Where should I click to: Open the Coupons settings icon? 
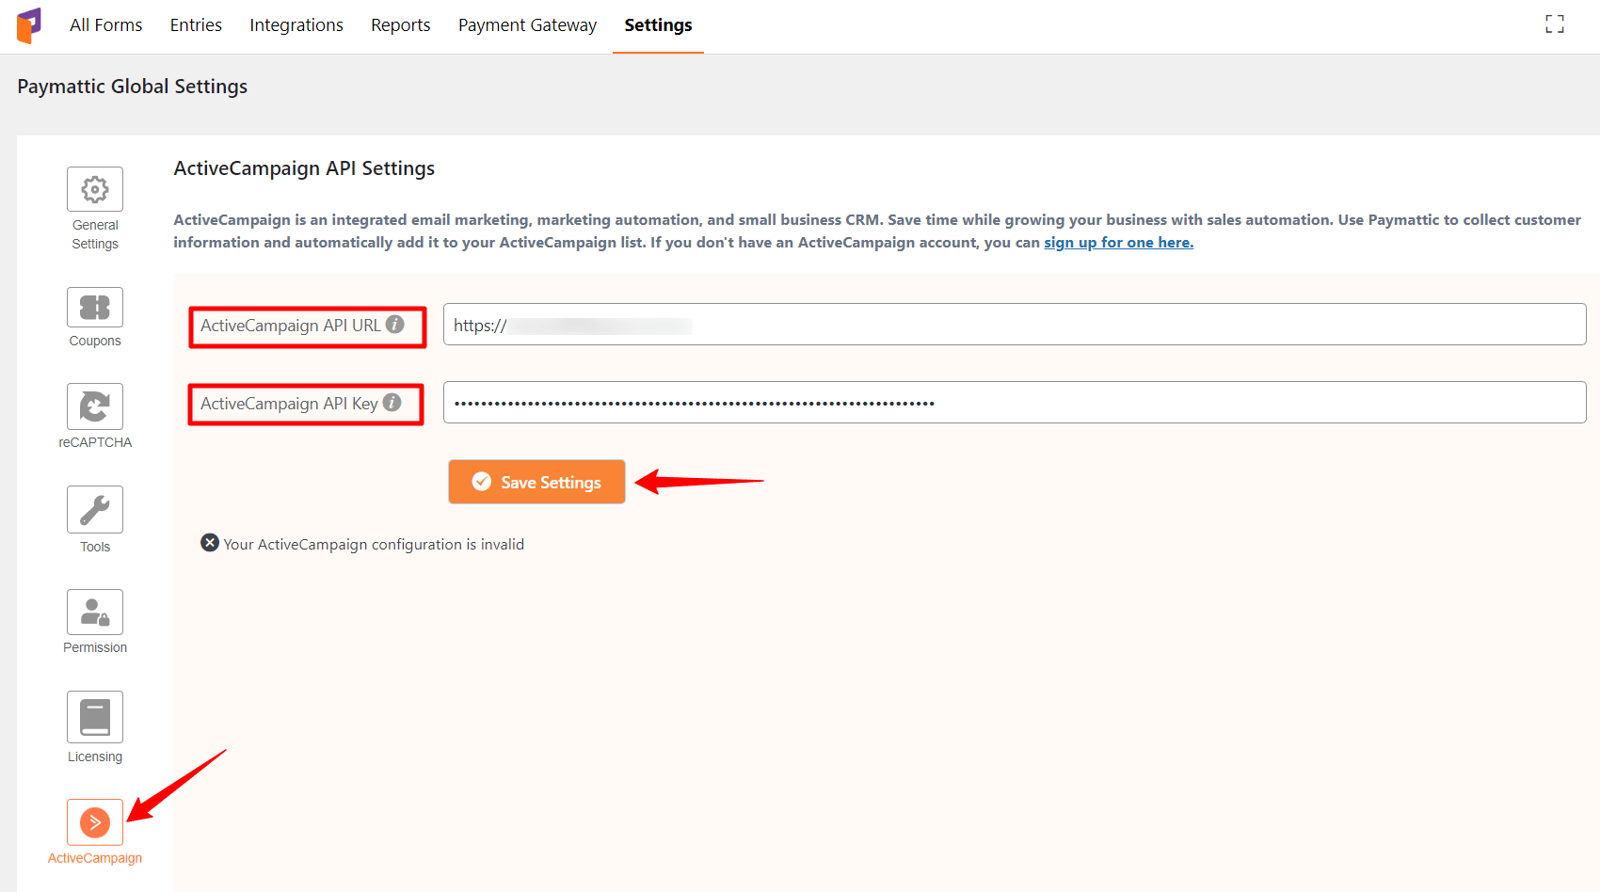coord(95,308)
